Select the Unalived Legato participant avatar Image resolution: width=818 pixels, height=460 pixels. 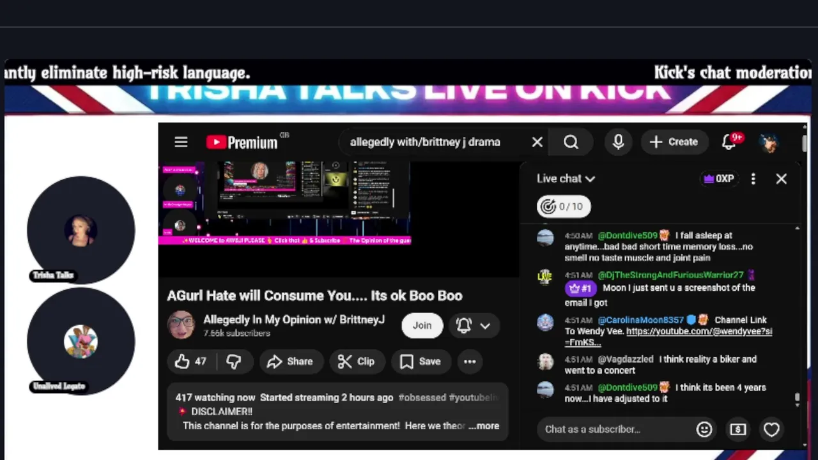point(81,341)
